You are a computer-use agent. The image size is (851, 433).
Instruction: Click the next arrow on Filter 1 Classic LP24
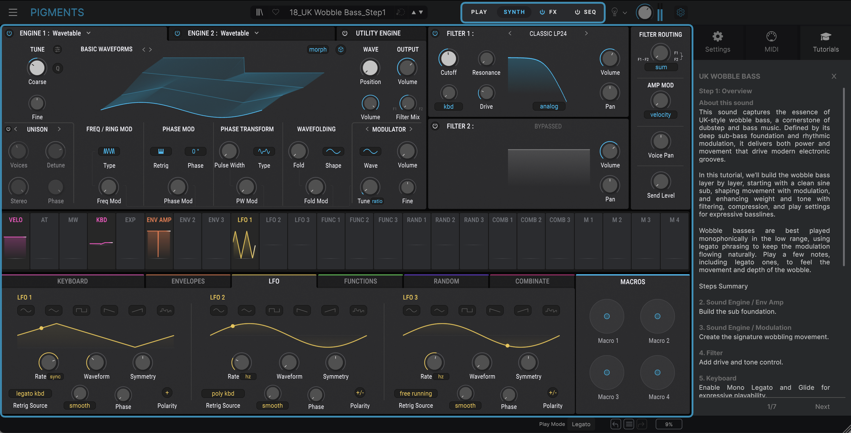pos(587,33)
